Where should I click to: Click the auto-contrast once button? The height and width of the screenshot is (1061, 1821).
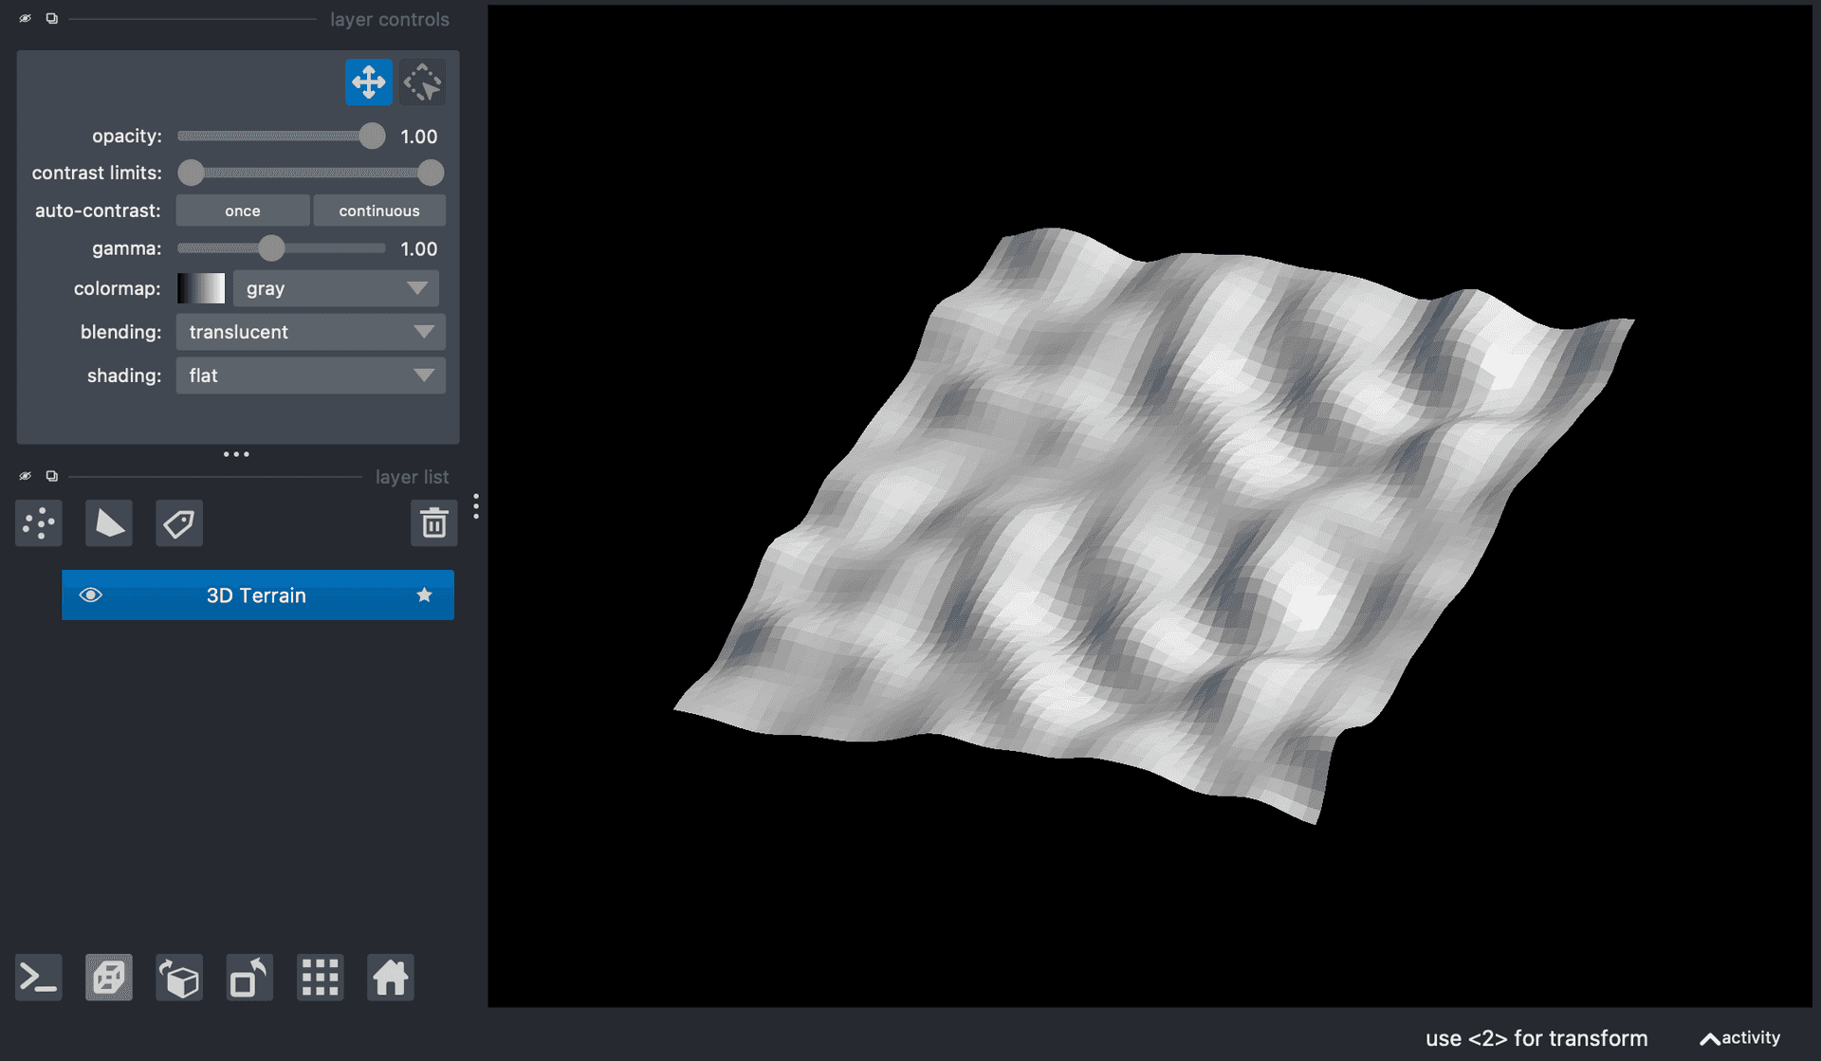pos(243,210)
